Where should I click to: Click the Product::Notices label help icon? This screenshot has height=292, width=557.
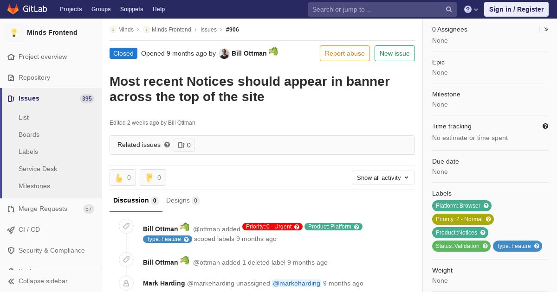[483, 233]
